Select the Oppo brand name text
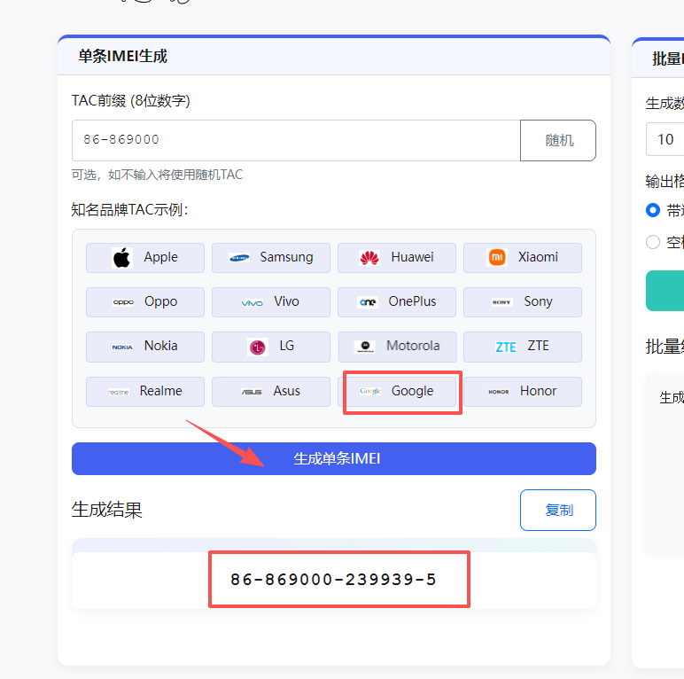This screenshot has width=684, height=679. [x=161, y=302]
